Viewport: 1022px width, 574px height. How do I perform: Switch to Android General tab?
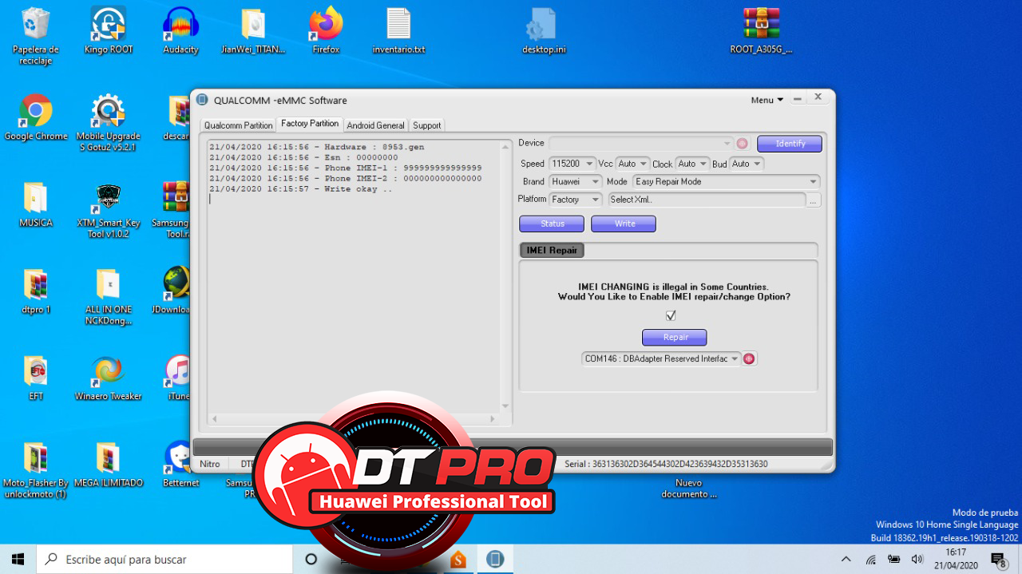375,125
